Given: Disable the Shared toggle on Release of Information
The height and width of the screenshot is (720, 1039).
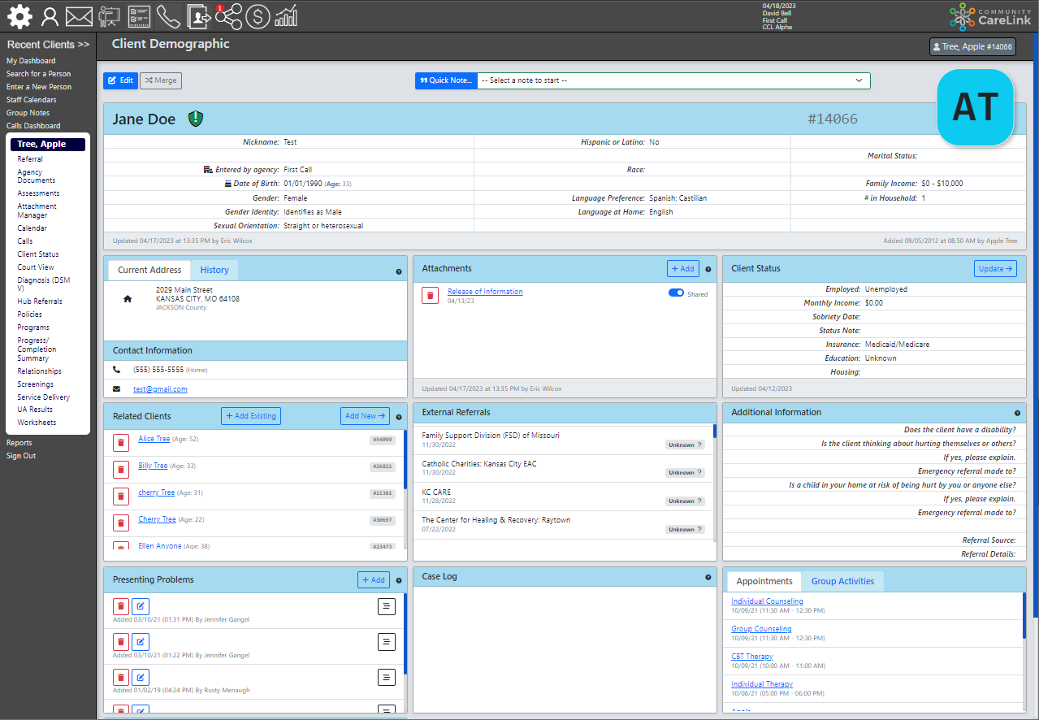Looking at the screenshot, I should [676, 293].
